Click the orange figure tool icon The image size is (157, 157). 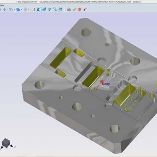33,9
